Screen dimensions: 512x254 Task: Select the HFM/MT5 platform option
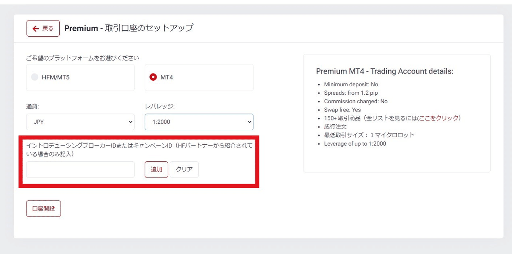coord(80,78)
